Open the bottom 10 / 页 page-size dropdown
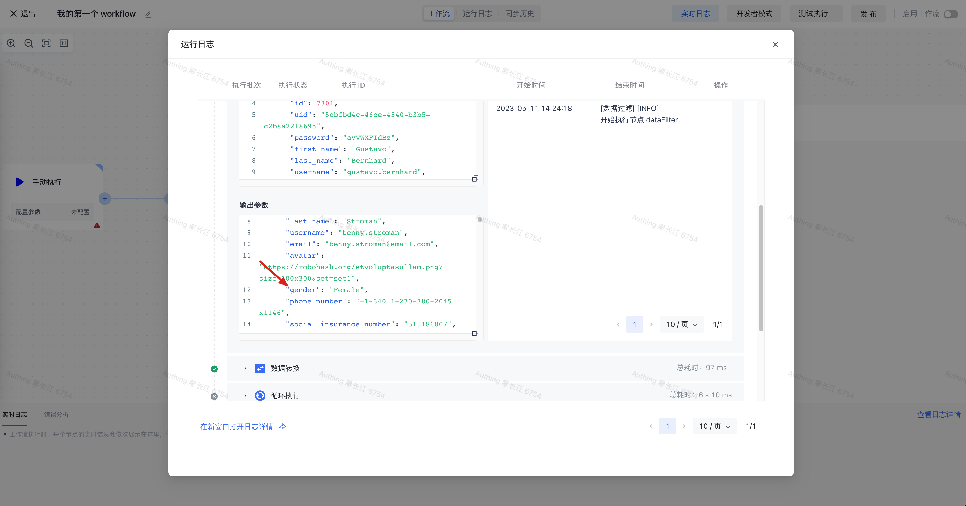This screenshot has width=966, height=506. tap(714, 426)
